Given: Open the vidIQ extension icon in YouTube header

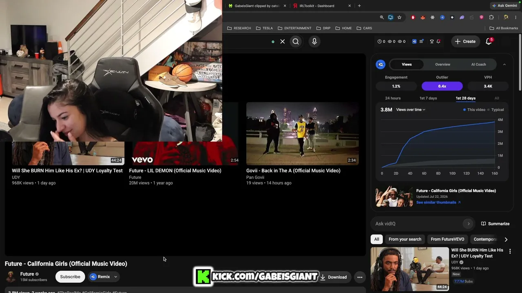Looking at the screenshot, I should 414,41.
